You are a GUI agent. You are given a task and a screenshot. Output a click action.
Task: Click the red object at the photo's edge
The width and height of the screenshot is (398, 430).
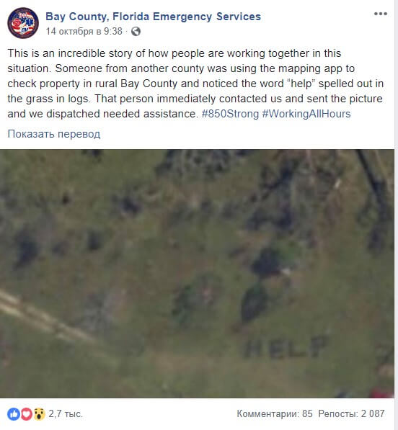(x=381, y=393)
